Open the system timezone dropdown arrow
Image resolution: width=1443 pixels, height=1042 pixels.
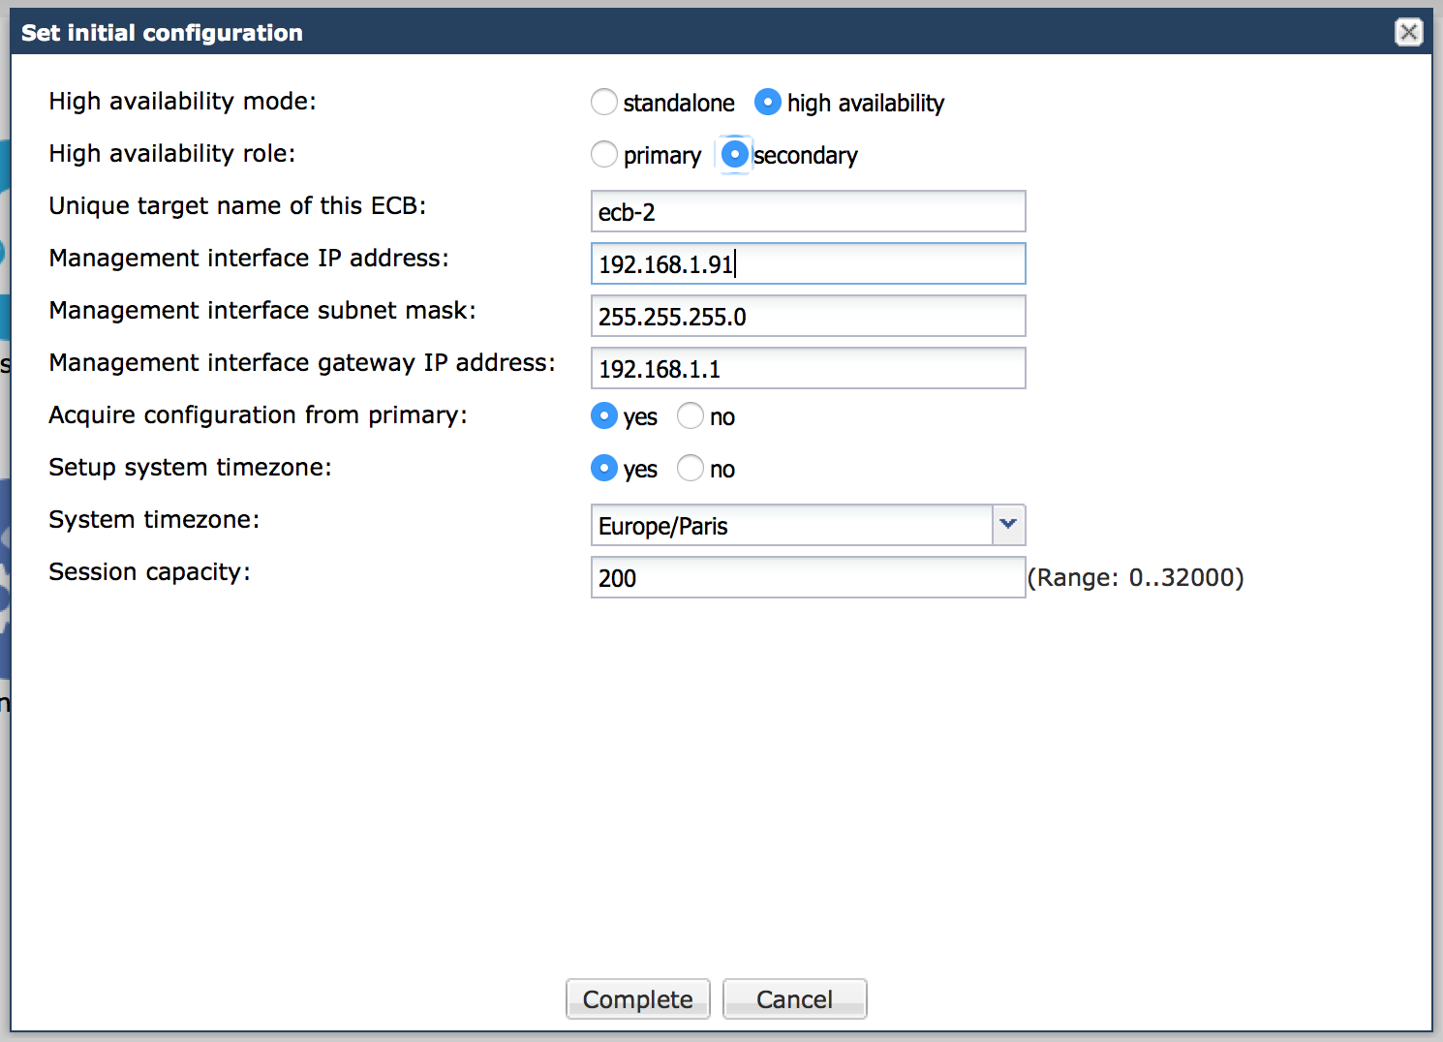[1008, 524]
